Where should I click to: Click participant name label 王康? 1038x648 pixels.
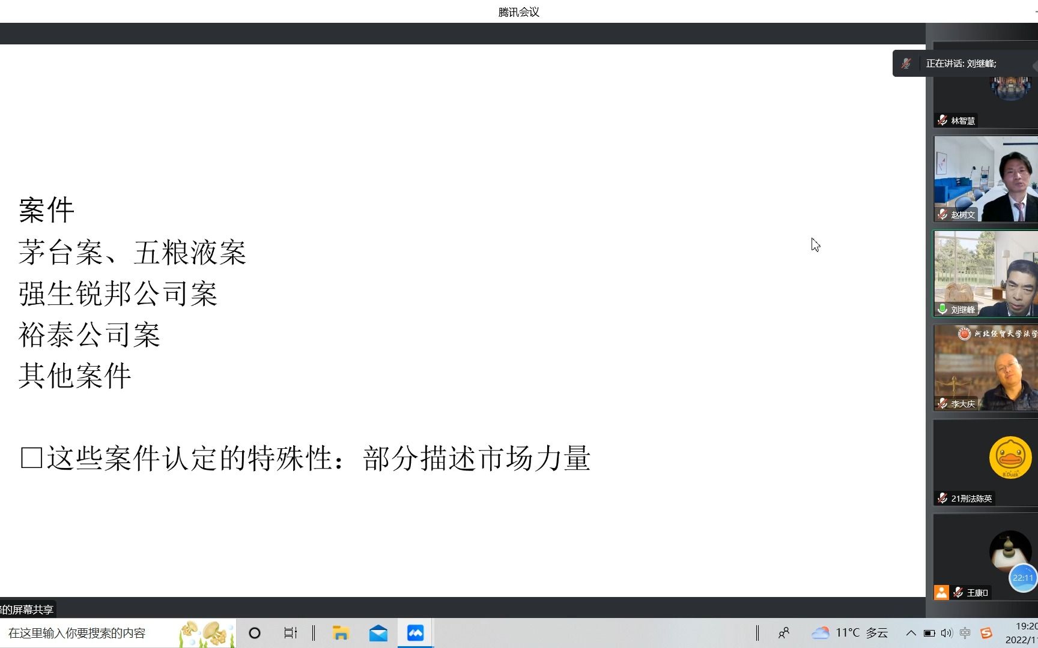point(977,593)
